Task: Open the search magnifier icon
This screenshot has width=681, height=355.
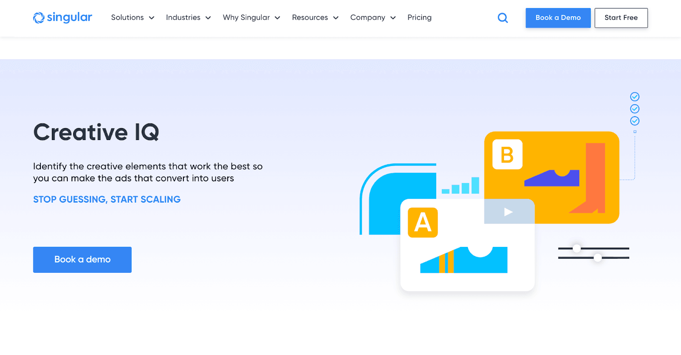Action: coord(503,18)
